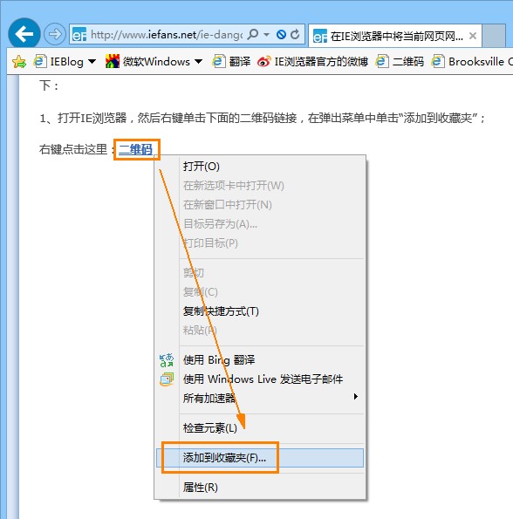This screenshot has width=513, height=519.
Task: Click the browser Back arrow button
Action: 24,33
